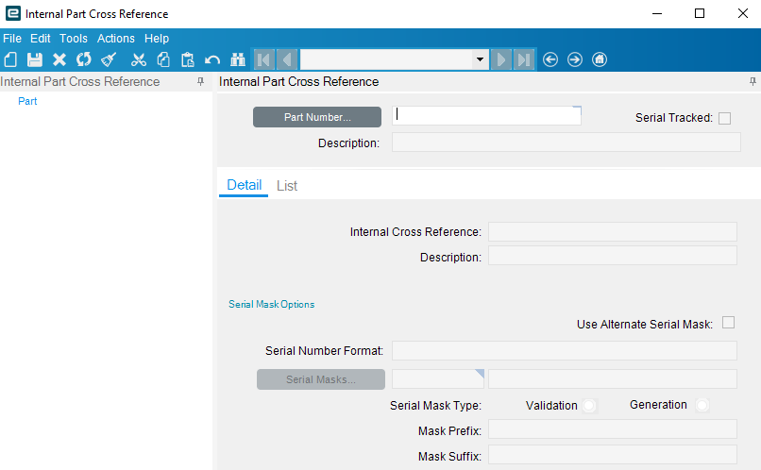The width and height of the screenshot is (761, 470).
Task: Click the Mask Prefix field
Action: [x=613, y=429]
